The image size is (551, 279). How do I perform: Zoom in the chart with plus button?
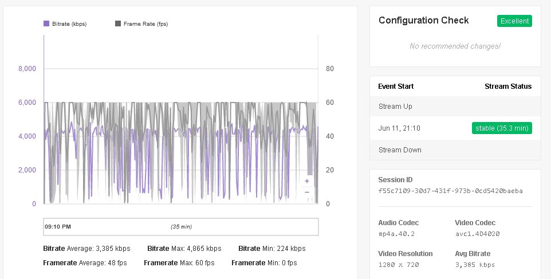pyautogui.click(x=307, y=181)
